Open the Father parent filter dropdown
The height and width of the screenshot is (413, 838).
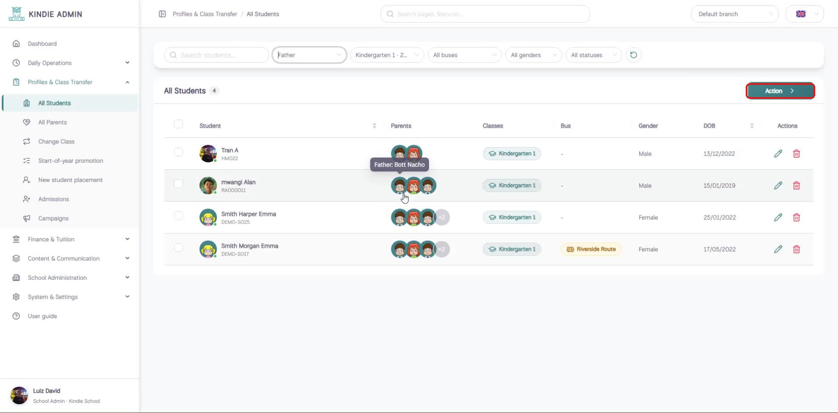click(x=309, y=55)
